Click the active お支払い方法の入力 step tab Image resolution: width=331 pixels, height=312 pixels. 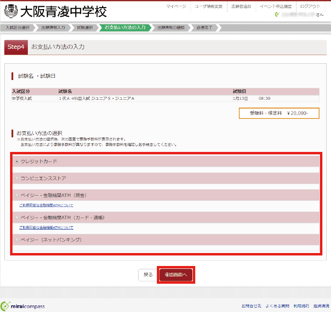tap(125, 28)
